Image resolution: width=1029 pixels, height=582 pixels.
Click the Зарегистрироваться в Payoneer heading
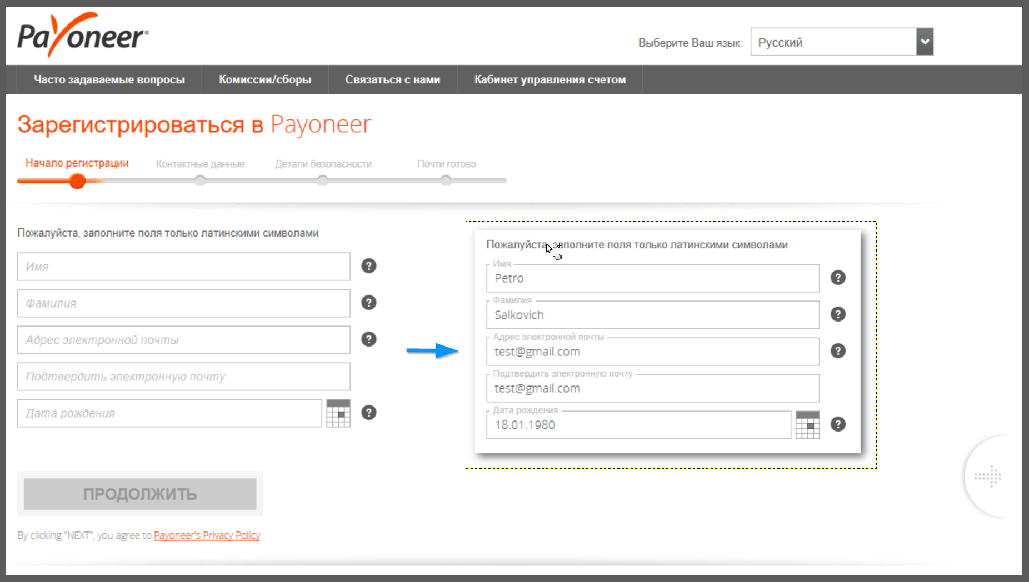tap(194, 124)
